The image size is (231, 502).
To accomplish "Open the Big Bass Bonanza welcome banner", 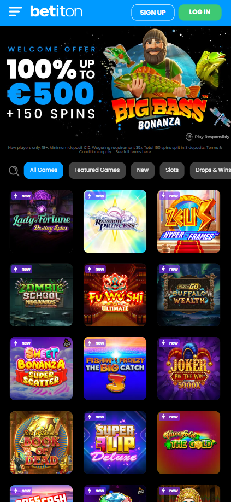I will pos(115,85).
